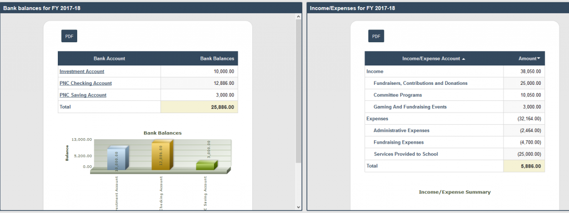Viewport: 569px width, 213px height.
Task: Click the scroll down arrow in Bank balances panel
Action: click(298, 207)
